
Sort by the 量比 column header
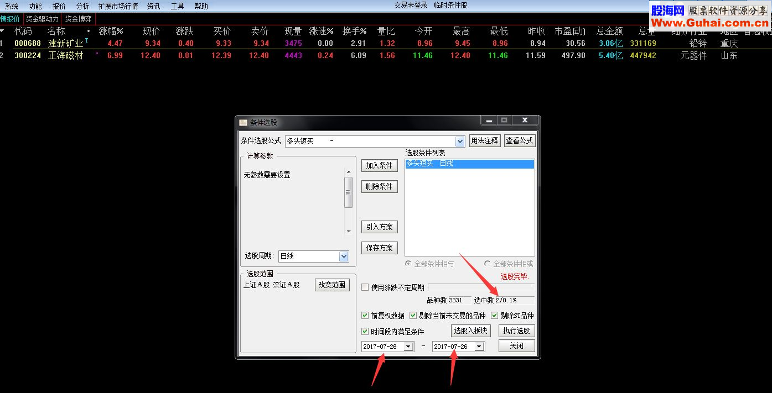[x=386, y=32]
